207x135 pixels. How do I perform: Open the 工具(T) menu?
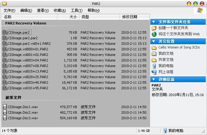pyautogui.click(x=77, y=10)
